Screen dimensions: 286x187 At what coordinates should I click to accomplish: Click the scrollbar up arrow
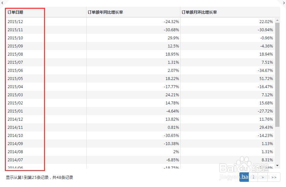(278, 20)
